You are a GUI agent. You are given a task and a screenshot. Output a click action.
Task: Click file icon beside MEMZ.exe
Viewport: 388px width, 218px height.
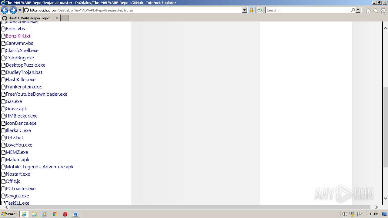point(4,152)
